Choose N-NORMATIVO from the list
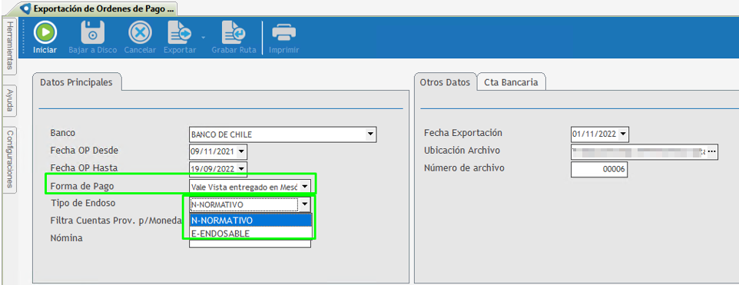Viewport: 739px width, 285px height. [250, 220]
